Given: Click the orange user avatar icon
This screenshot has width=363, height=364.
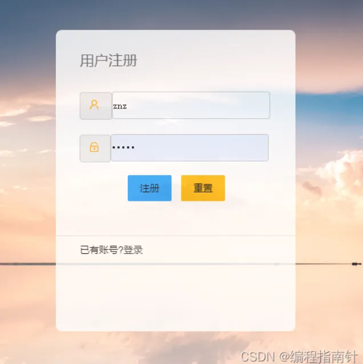Looking at the screenshot, I should pos(94,105).
